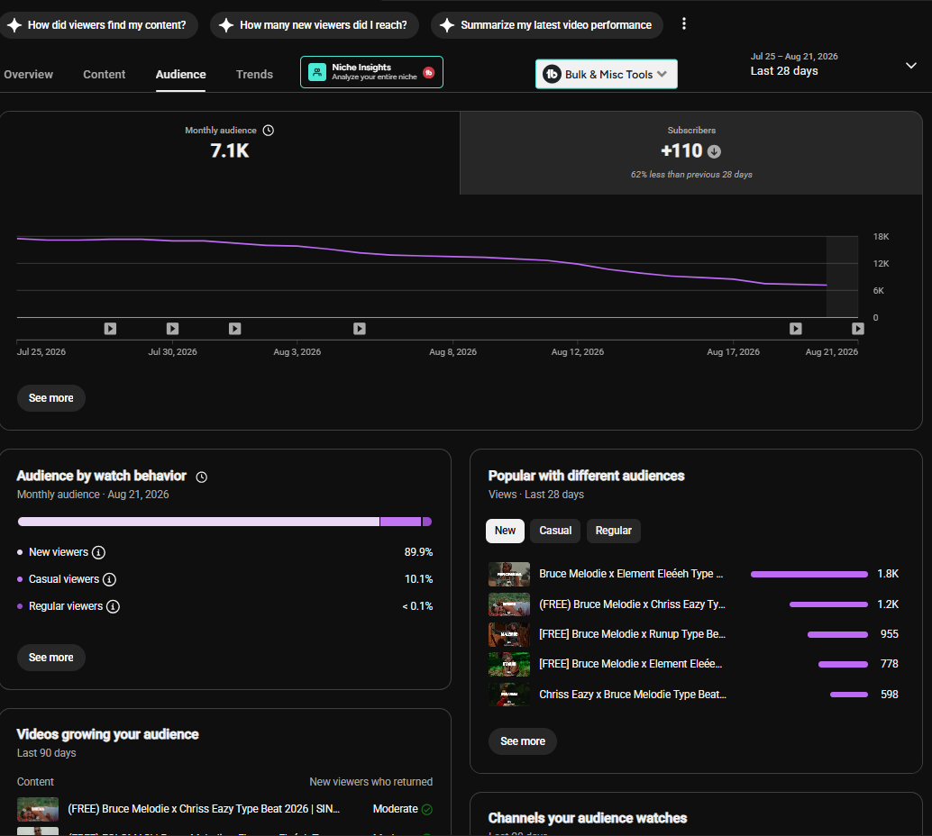Switch to the Trends tab

pyautogui.click(x=254, y=74)
